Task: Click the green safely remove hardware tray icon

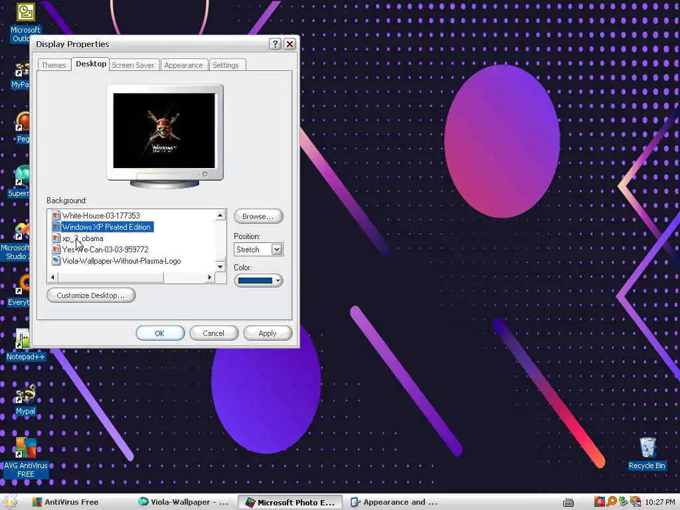Action: (x=623, y=502)
